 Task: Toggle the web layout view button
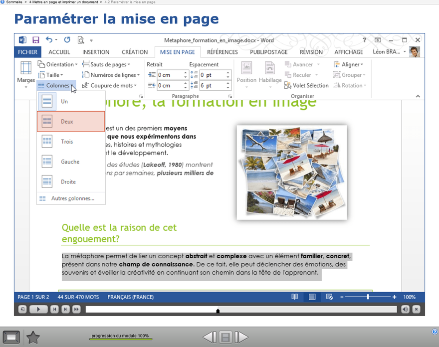click(x=329, y=297)
